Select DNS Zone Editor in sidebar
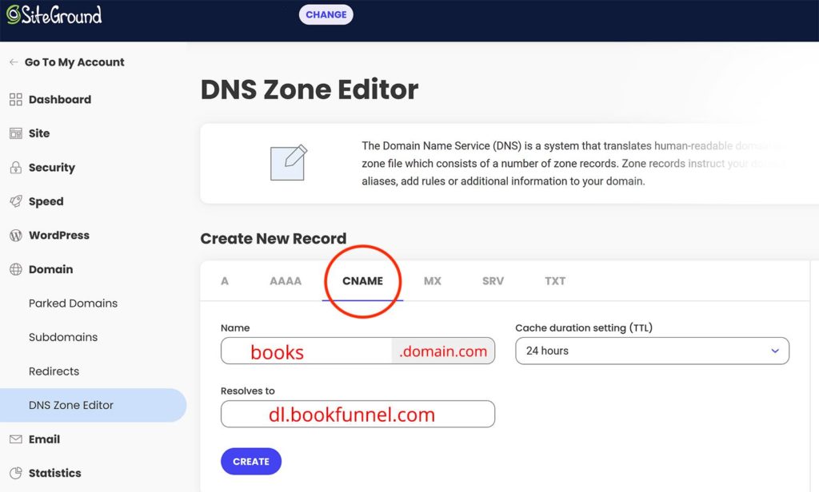819x492 pixels. point(93,405)
